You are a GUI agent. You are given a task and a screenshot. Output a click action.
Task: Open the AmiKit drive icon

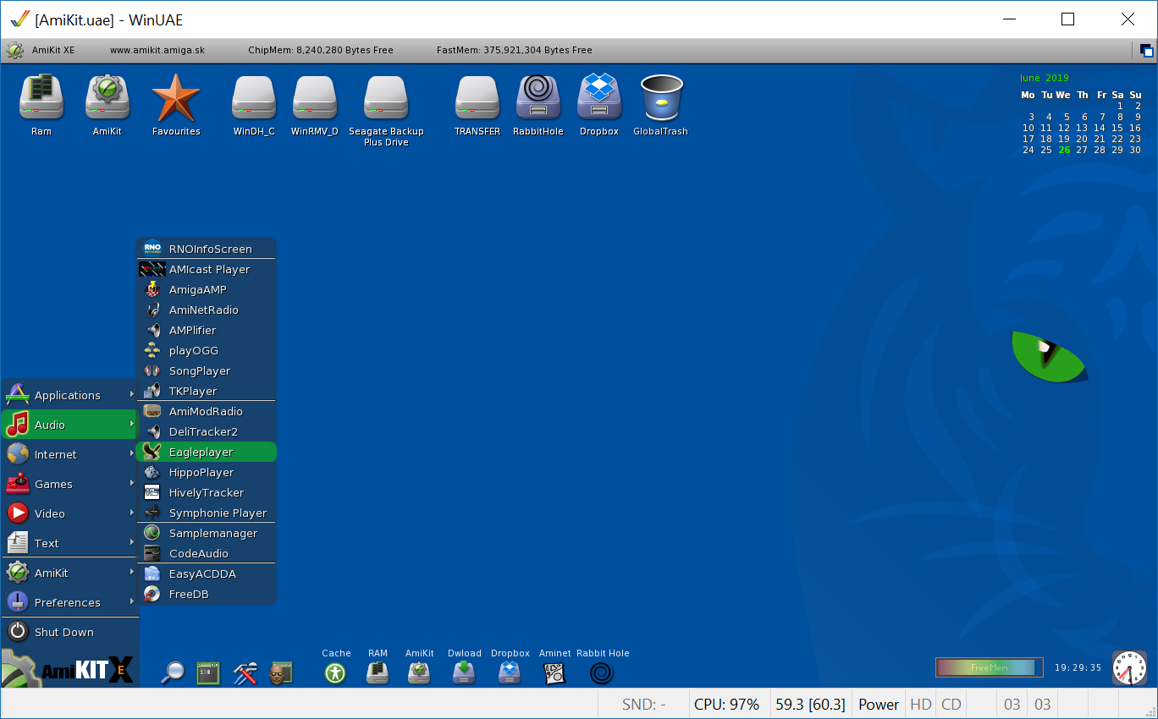tap(108, 97)
